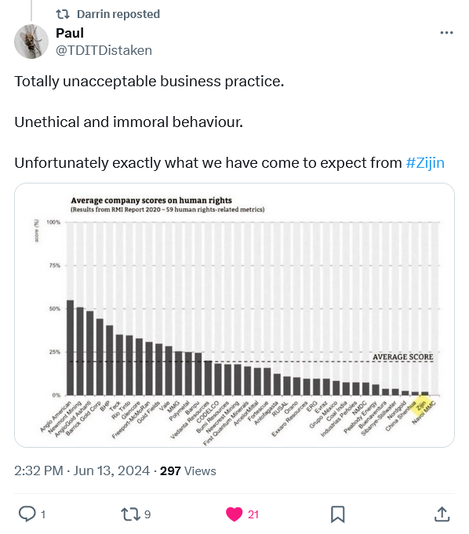469x534 pixels.
Task: Unlike the post via pink heart
Action: tap(234, 514)
